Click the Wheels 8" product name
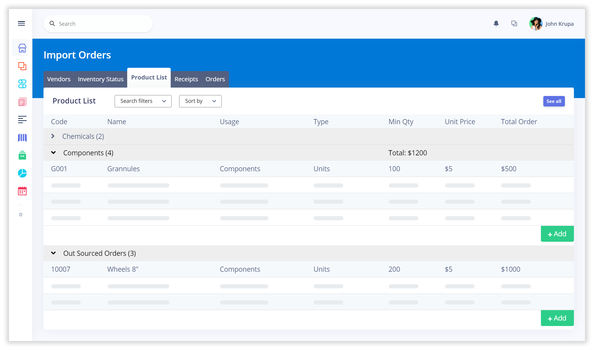Screen dimensions: 594x350 pyautogui.click(x=123, y=269)
